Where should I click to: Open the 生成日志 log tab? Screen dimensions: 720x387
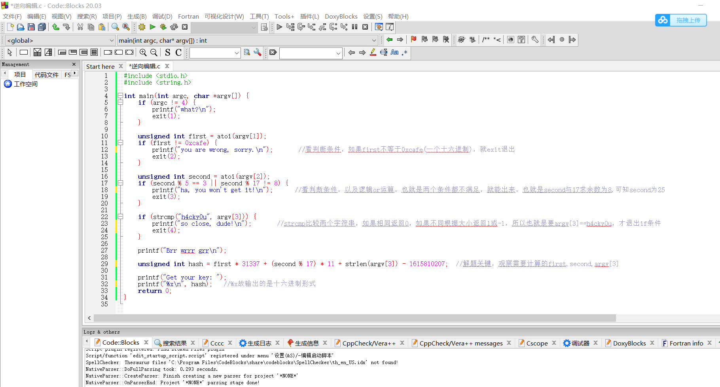pyautogui.click(x=259, y=343)
